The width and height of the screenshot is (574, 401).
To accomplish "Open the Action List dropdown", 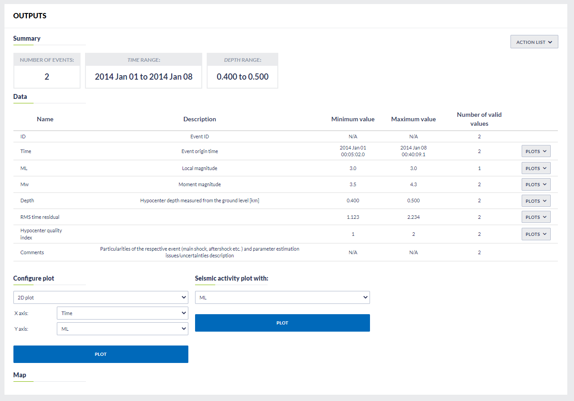I will (534, 42).
